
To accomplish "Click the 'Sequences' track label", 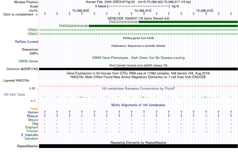I will click(x=30, y=49).
